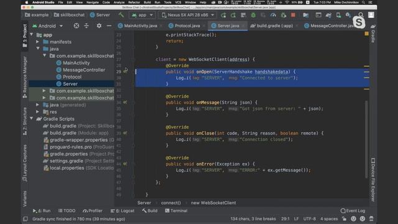Click the Make Project hammer icon

121,15
